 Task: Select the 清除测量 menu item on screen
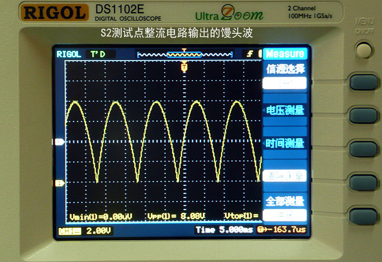pos(285,176)
